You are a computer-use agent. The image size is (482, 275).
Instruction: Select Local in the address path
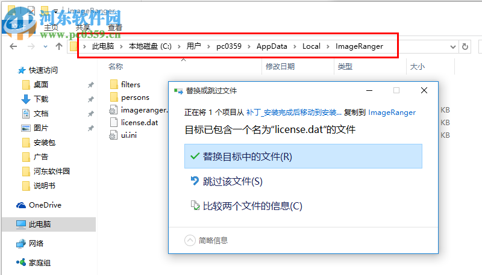click(311, 46)
